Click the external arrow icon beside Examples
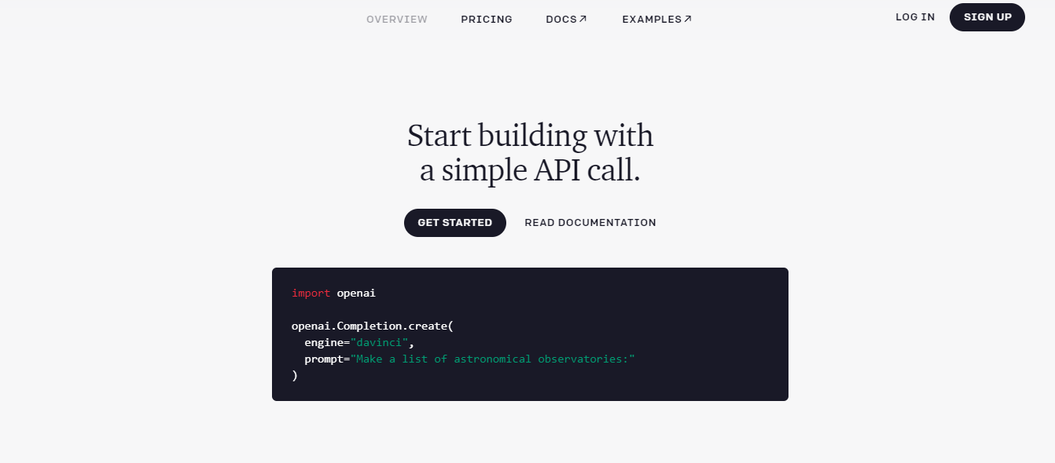 688,19
